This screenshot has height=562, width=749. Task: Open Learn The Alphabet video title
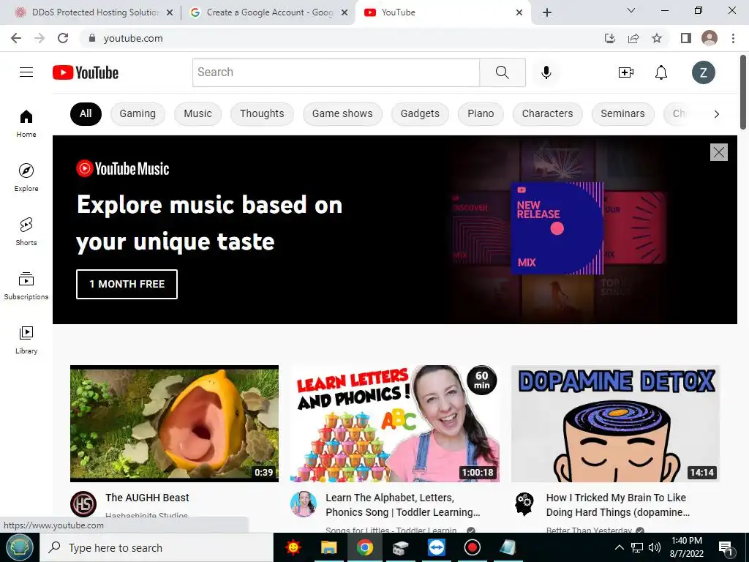403,505
